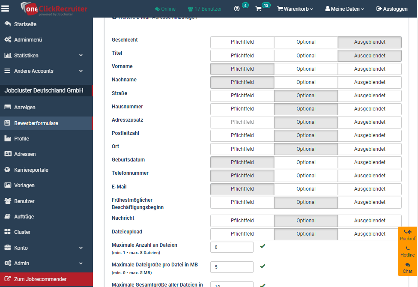Image resolution: width=418 pixels, height=287 pixels.
Task: Open the Meine Daten dropdown
Action: (x=344, y=9)
